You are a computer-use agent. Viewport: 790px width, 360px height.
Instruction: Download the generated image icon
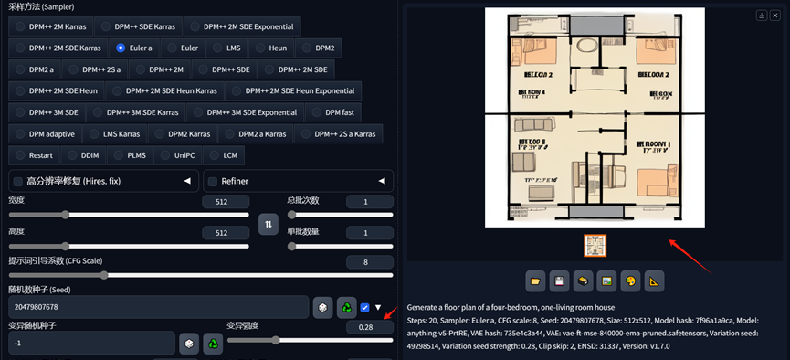pyautogui.click(x=762, y=16)
